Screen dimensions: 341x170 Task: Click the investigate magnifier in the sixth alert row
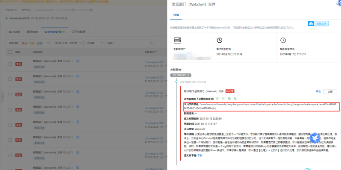78,137
